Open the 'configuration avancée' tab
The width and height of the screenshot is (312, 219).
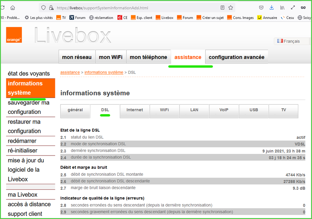tap(237, 57)
